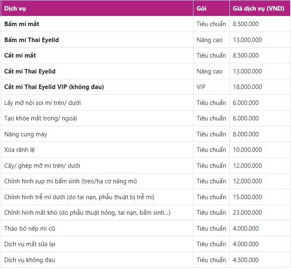Click the "Dịch vụ" column header
Viewport: 291px width, 269px height.
coord(14,9)
